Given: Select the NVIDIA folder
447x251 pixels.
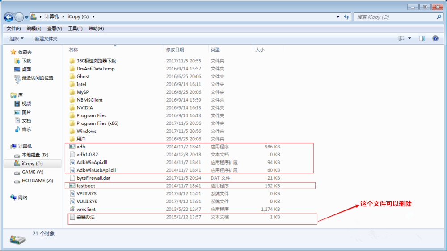Looking at the screenshot, I should pos(84,108).
